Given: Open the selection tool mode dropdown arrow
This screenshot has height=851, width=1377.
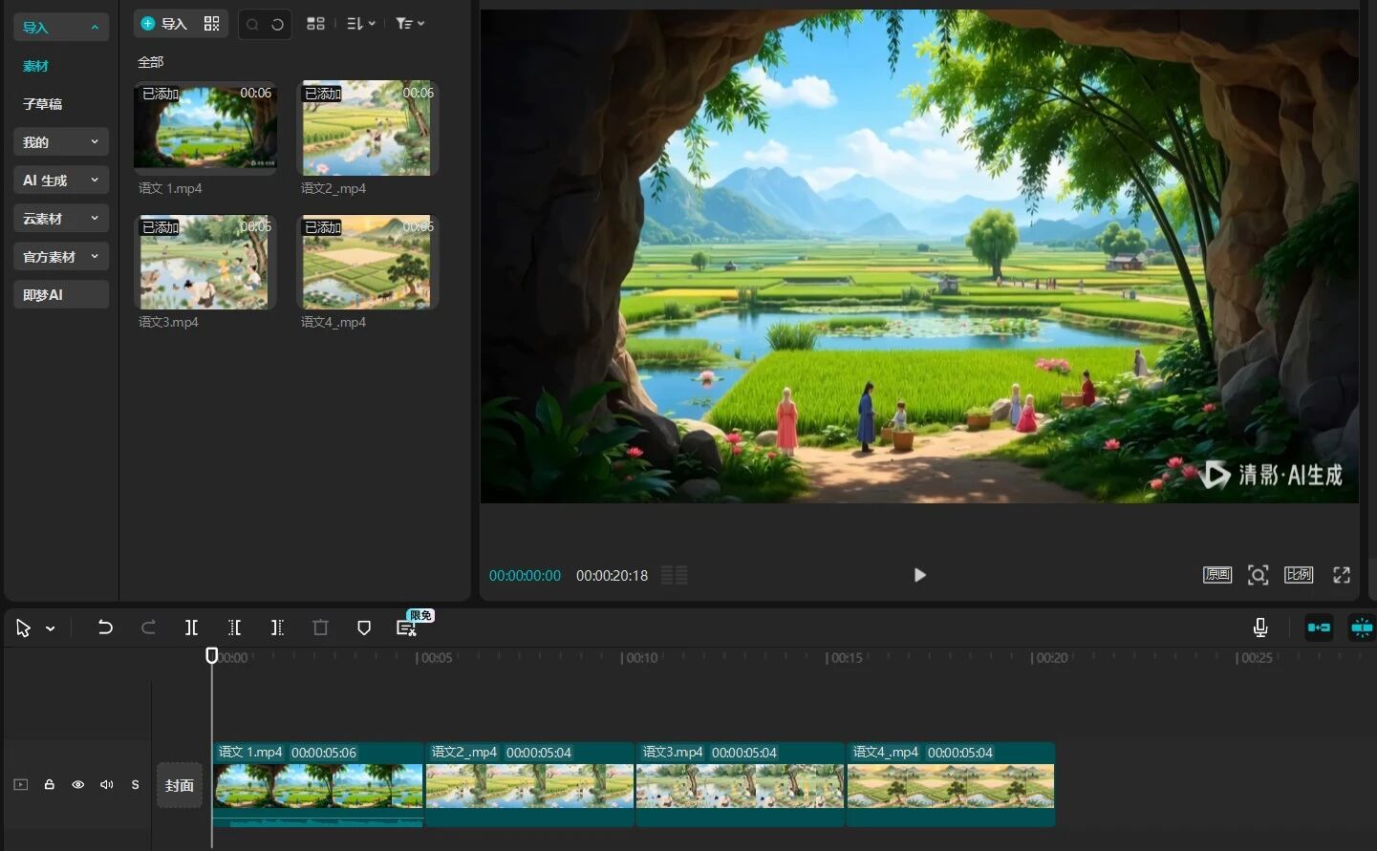Looking at the screenshot, I should point(51,628).
